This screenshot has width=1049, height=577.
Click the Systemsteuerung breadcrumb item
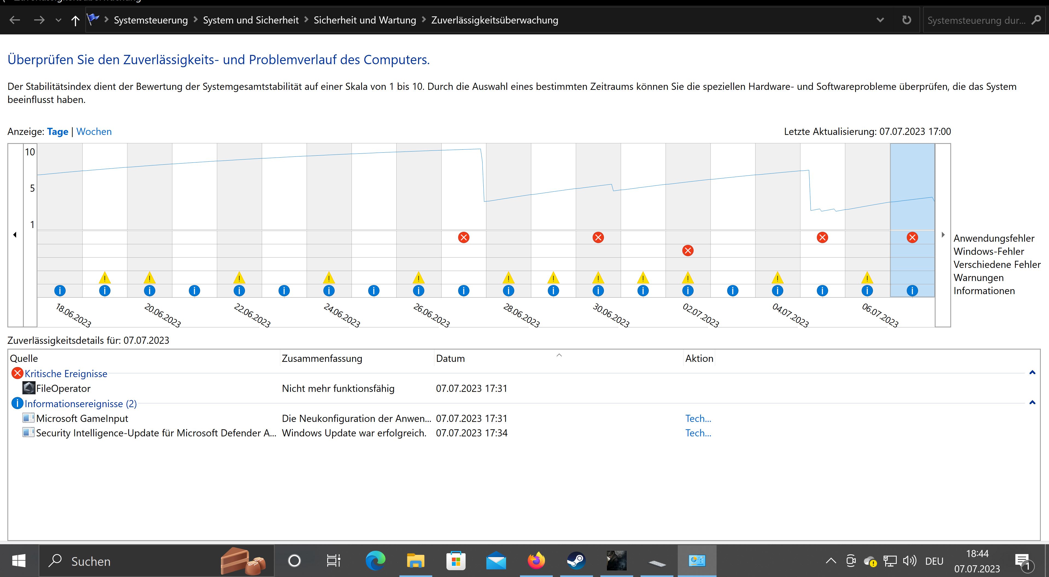[x=151, y=20]
